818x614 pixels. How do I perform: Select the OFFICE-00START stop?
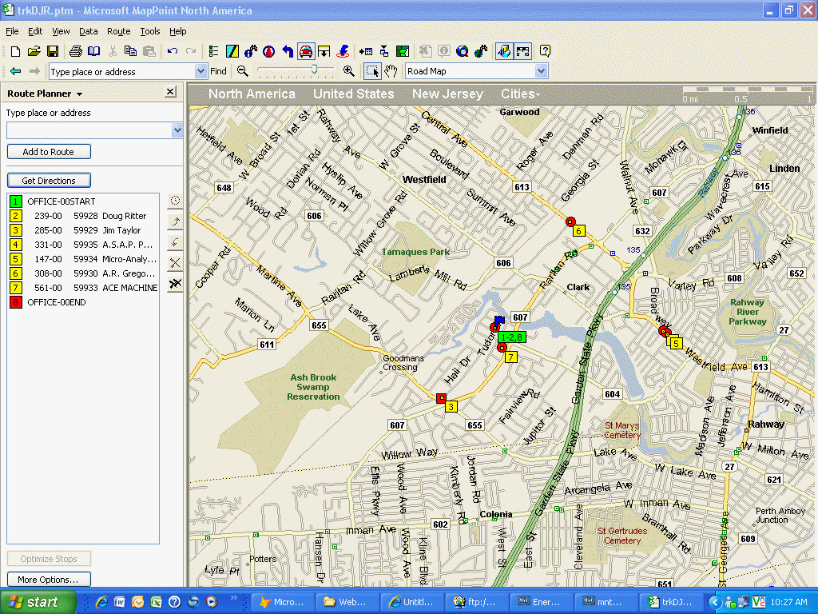(83, 201)
